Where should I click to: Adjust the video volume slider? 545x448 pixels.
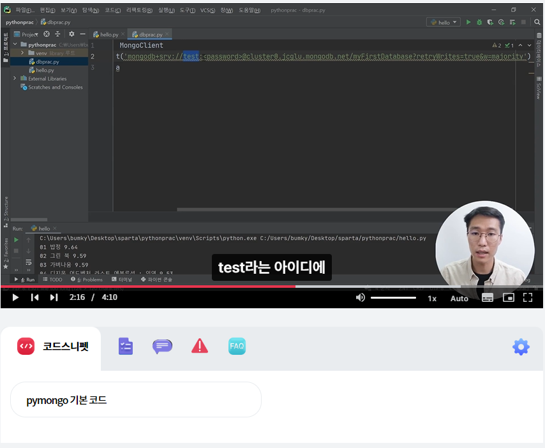[393, 297]
